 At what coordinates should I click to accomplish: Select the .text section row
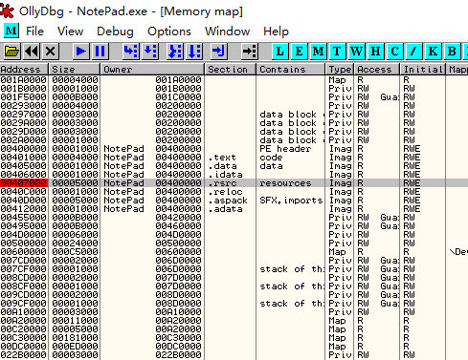pyautogui.click(x=234, y=158)
